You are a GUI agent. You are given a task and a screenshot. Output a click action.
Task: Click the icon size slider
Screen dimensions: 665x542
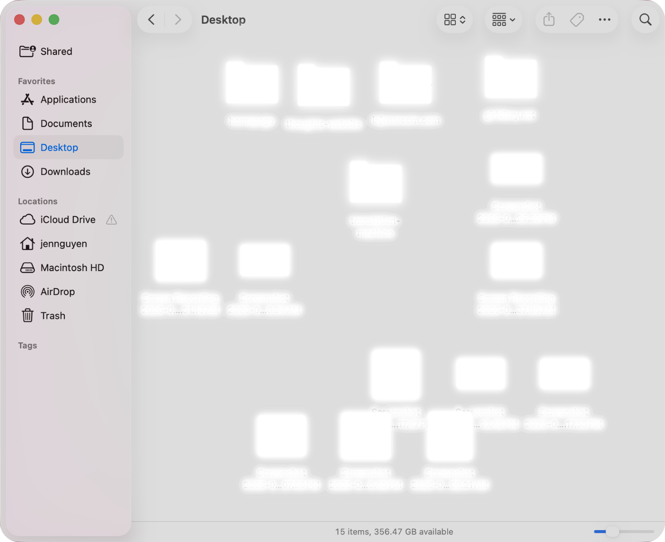(x=624, y=532)
